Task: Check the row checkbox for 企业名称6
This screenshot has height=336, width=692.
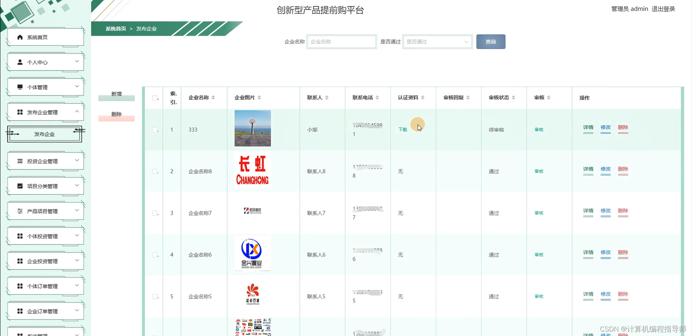Action: point(155,255)
